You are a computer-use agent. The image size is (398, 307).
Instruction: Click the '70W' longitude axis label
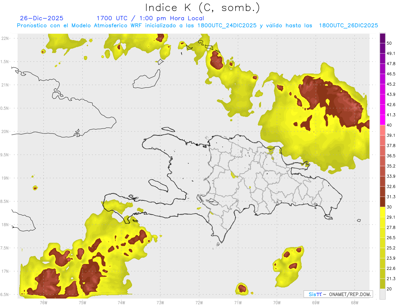[277, 302]
